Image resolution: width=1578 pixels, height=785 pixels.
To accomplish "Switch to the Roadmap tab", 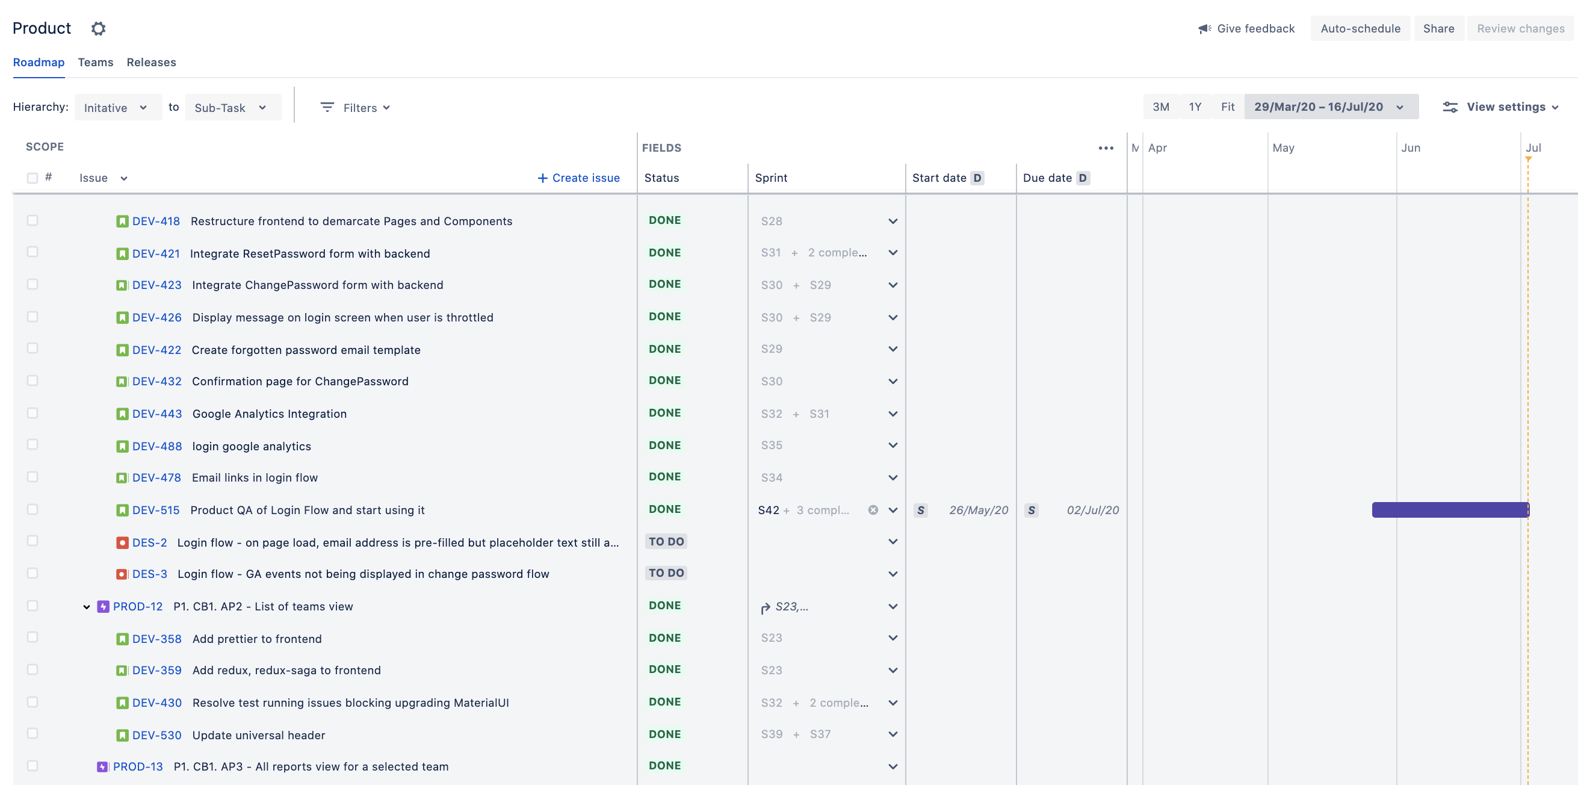I will point(39,63).
